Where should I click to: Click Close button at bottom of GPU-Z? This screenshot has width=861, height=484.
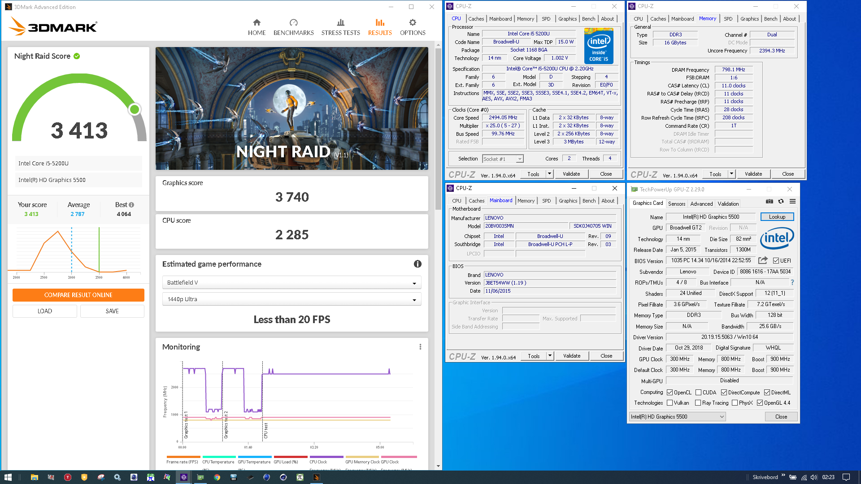tap(781, 417)
